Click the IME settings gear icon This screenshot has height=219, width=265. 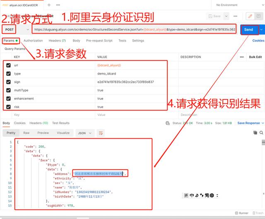(212, 195)
